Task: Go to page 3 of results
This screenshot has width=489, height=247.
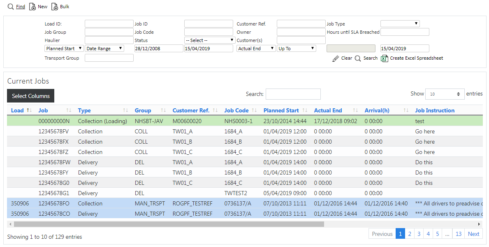Action: pos(419,234)
